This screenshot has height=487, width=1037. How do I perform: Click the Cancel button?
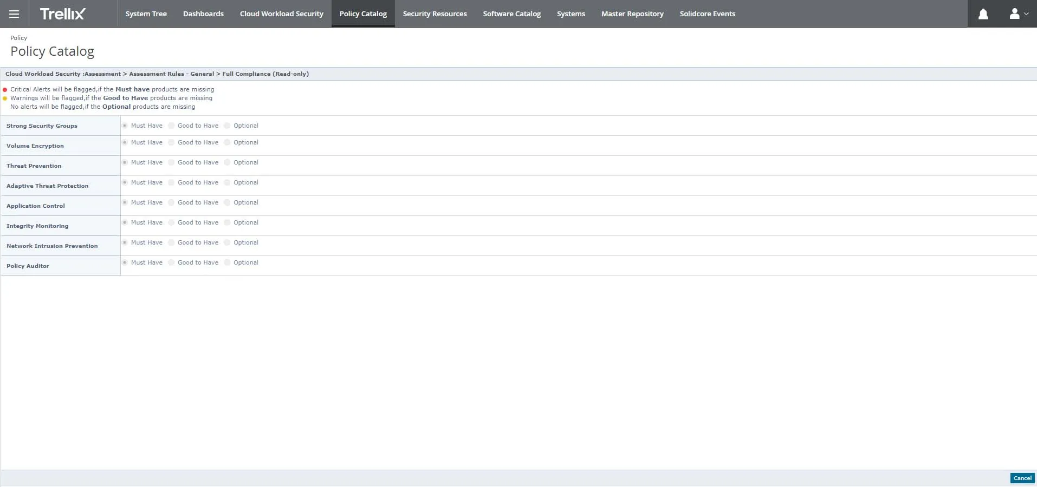(1022, 478)
